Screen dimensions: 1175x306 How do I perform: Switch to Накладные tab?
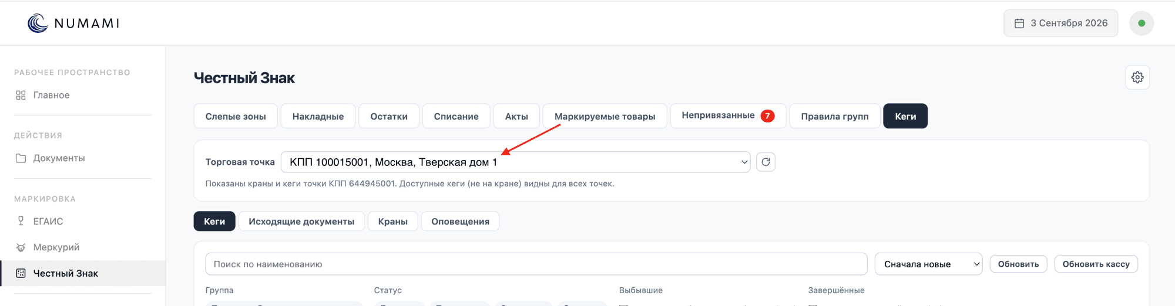click(318, 116)
